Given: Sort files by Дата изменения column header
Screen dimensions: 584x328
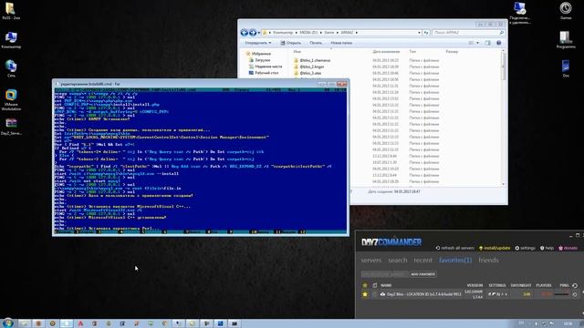Looking at the screenshot, I should coord(386,52).
